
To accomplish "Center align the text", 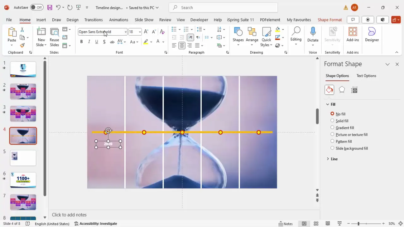I will click(x=182, y=45).
